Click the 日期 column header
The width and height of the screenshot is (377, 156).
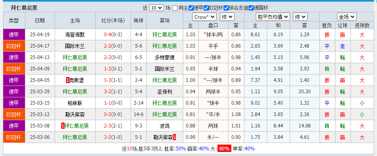click(x=40, y=20)
